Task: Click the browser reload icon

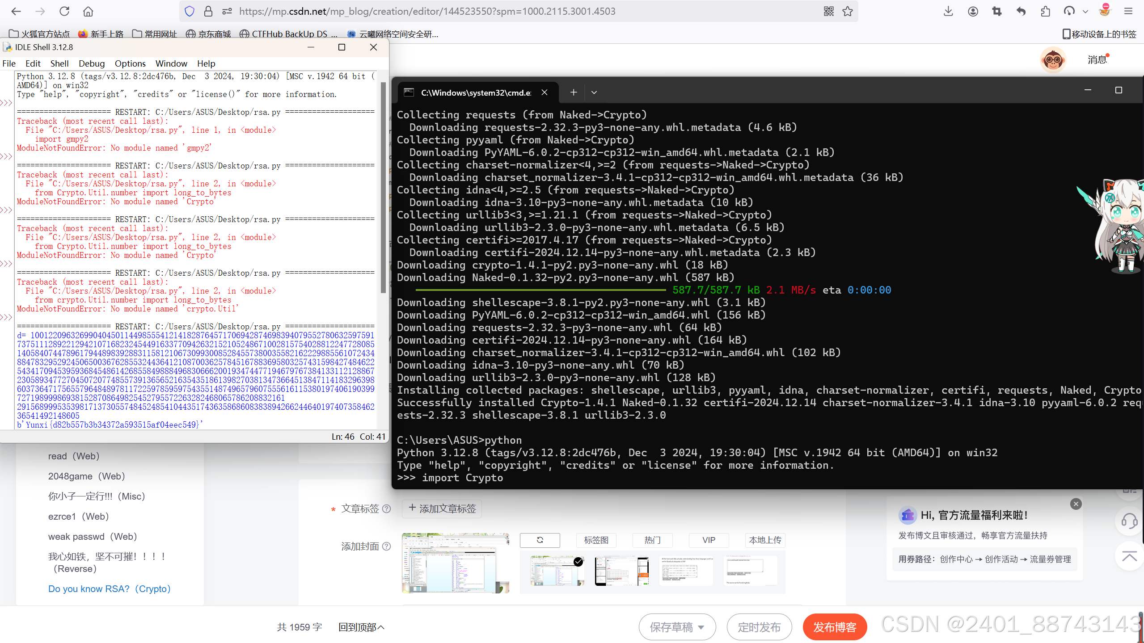Action: click(64, 11)
